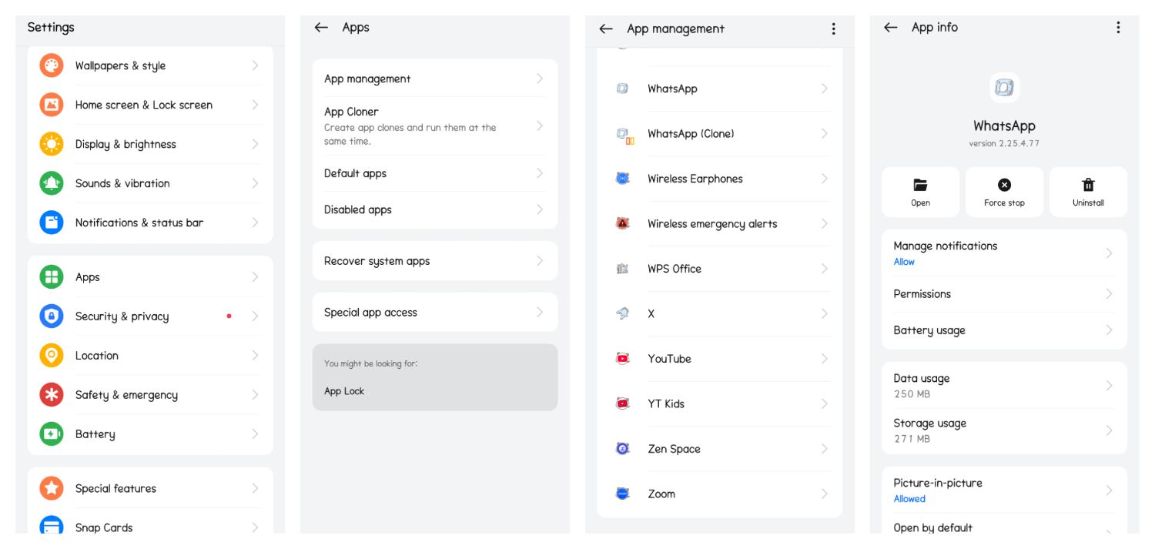Tap the Sounds & vibration bell icon
The height and width of the screenshot is (549, 1155).
click(x=52, y=183)
